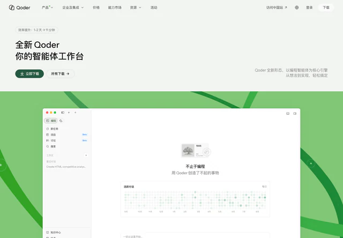Open 知识中心 at sidebar bottom
Viewport: 343px width, 238px height.
tap(54, 232)
